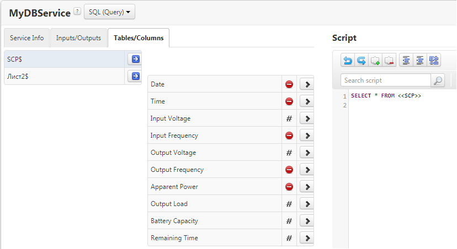Expand the Лист2$ table with blue arrow
Screen dimensions: 457x249
pos(134,76)
